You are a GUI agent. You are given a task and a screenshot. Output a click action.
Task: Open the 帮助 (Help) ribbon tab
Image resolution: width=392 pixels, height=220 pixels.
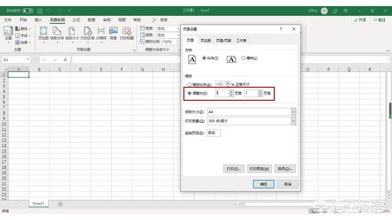[137, 20]
